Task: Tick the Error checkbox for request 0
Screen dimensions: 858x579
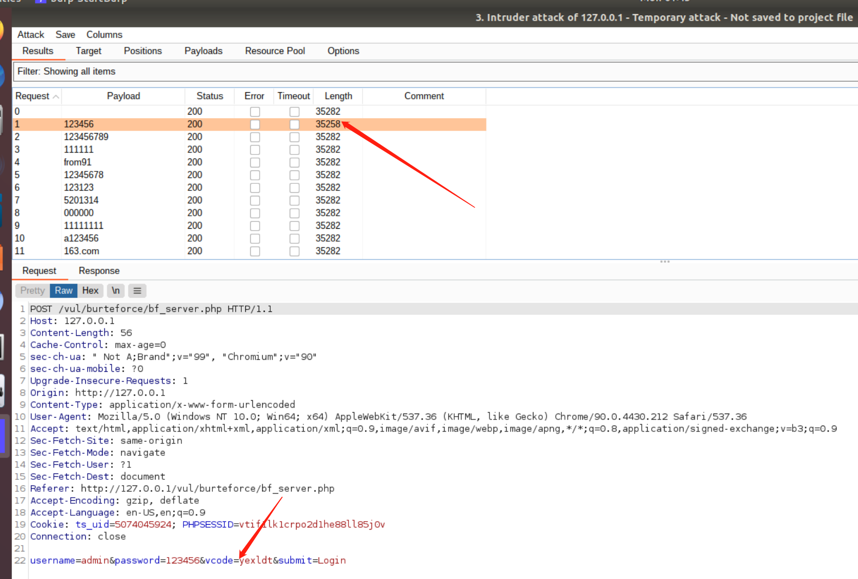Action: (255, 112)
